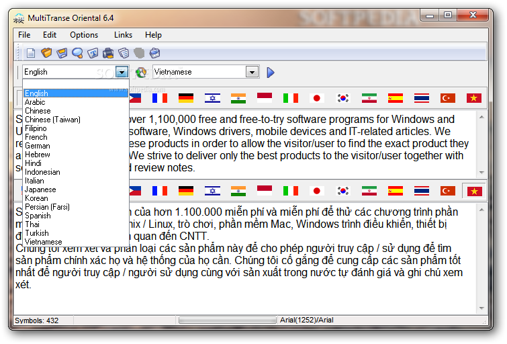Set target language with the Indonesian flag
Image resolution: width=507 pixels, height=344 pixels.
[x=265, y=190]
